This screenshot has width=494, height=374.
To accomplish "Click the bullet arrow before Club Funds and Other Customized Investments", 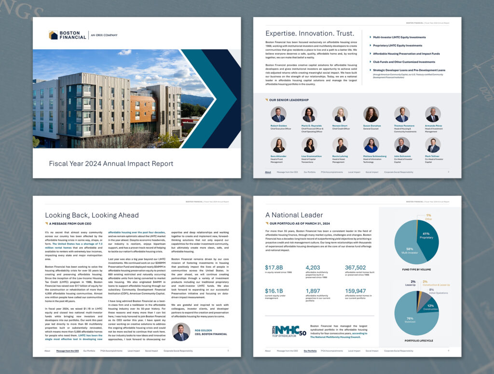I will 370,62.
